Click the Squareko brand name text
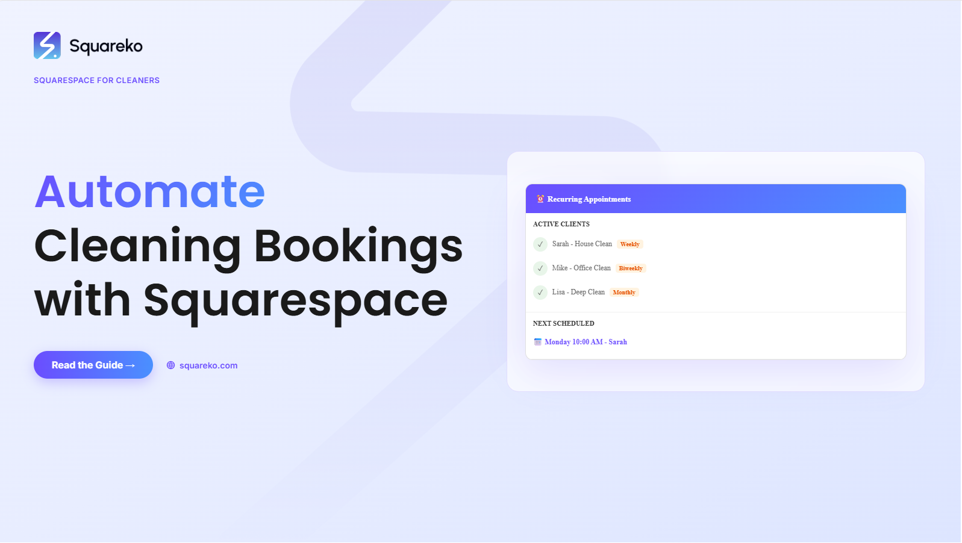This screenshot has height=543, width=962. pos(106,46)
